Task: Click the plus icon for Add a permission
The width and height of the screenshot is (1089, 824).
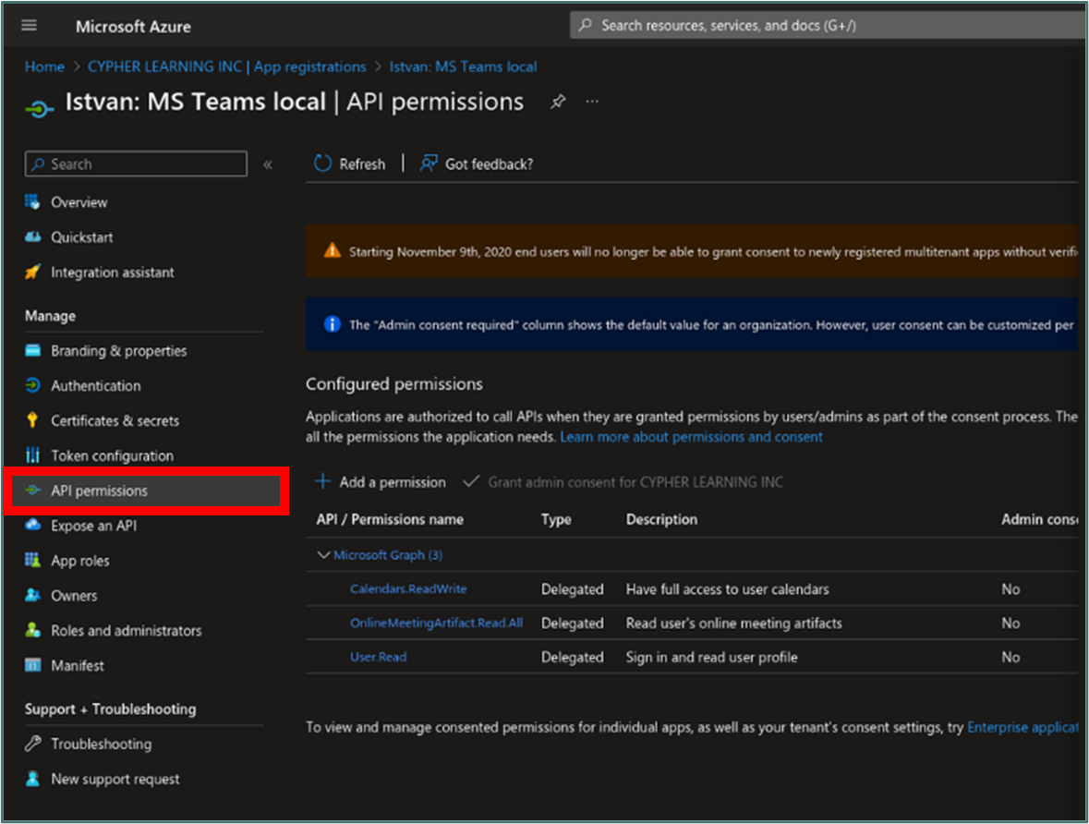Action: point(322,481)
